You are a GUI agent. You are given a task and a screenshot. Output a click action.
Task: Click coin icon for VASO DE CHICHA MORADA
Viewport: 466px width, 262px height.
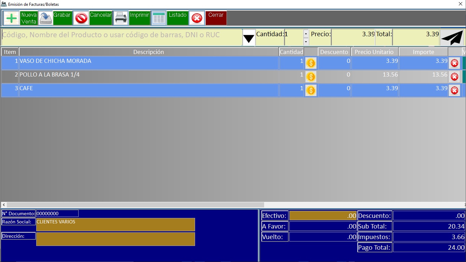[311, 63]
